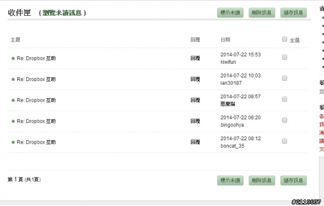Click green unread dot for bingoohya message
The width and height of the screenshot is (324, 206).
click(x=13, y=121)
